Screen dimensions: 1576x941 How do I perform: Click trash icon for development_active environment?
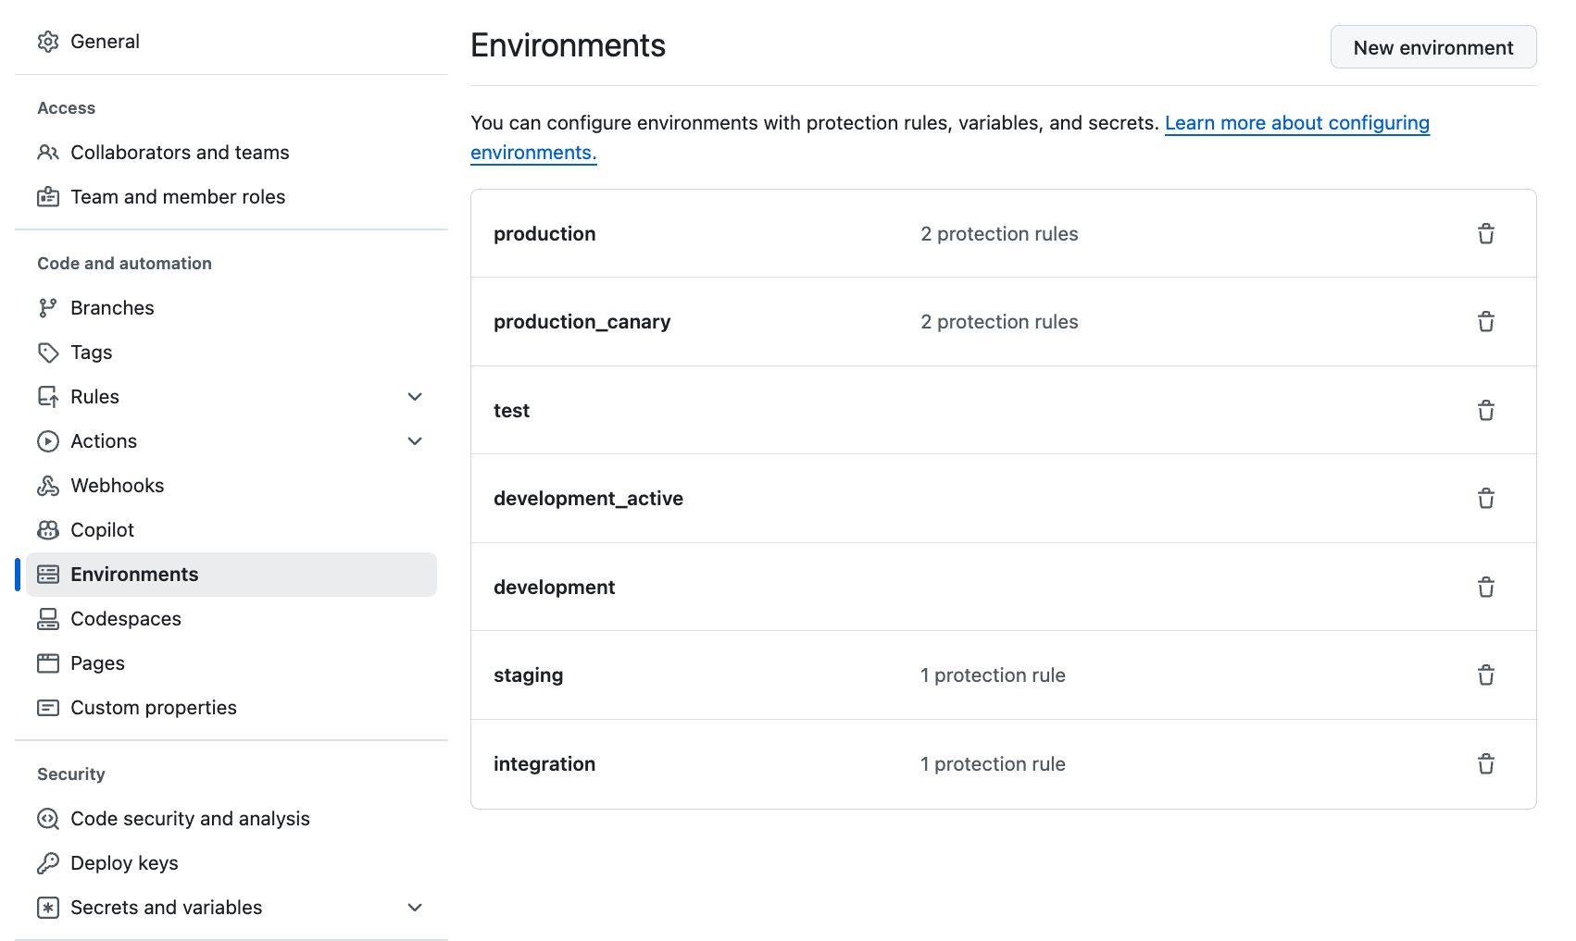point(1485,499)
